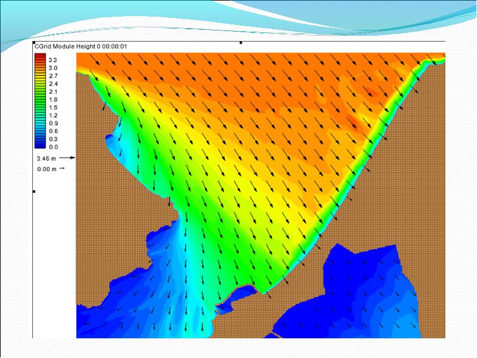Image resolution: width=477 pixels, height=358 pixels.
Task: Click the red top of the color legend
Action: coord(40,57)
